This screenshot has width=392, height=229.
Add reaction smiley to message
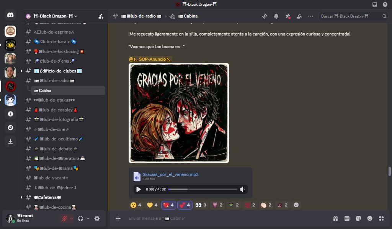click(x=296, y=205)
